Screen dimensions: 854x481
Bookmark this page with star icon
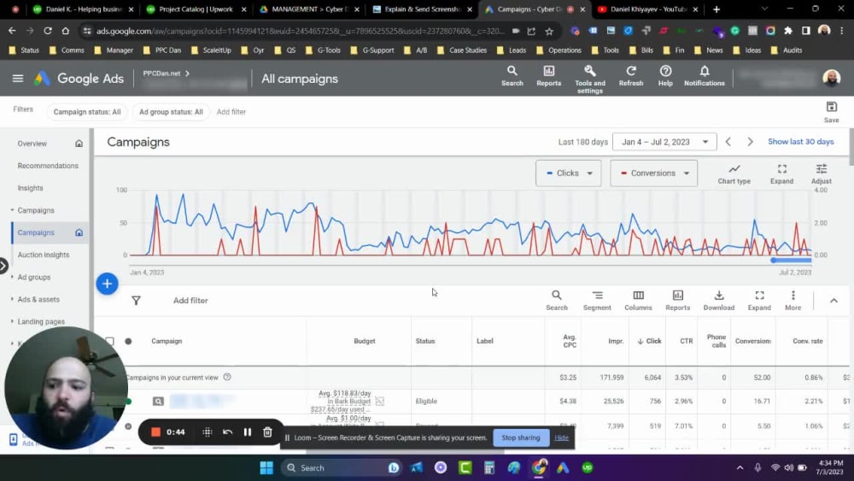549,31
